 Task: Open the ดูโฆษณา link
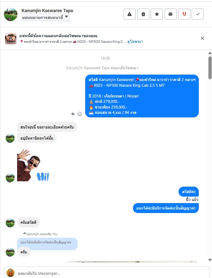click(x=135, y=42)
